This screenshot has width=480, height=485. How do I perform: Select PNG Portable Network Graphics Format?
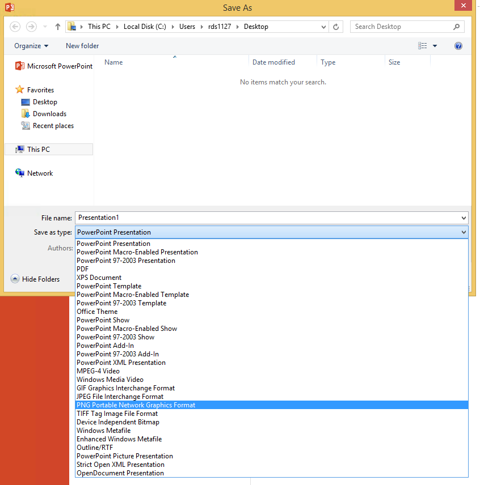click(136, 405)
